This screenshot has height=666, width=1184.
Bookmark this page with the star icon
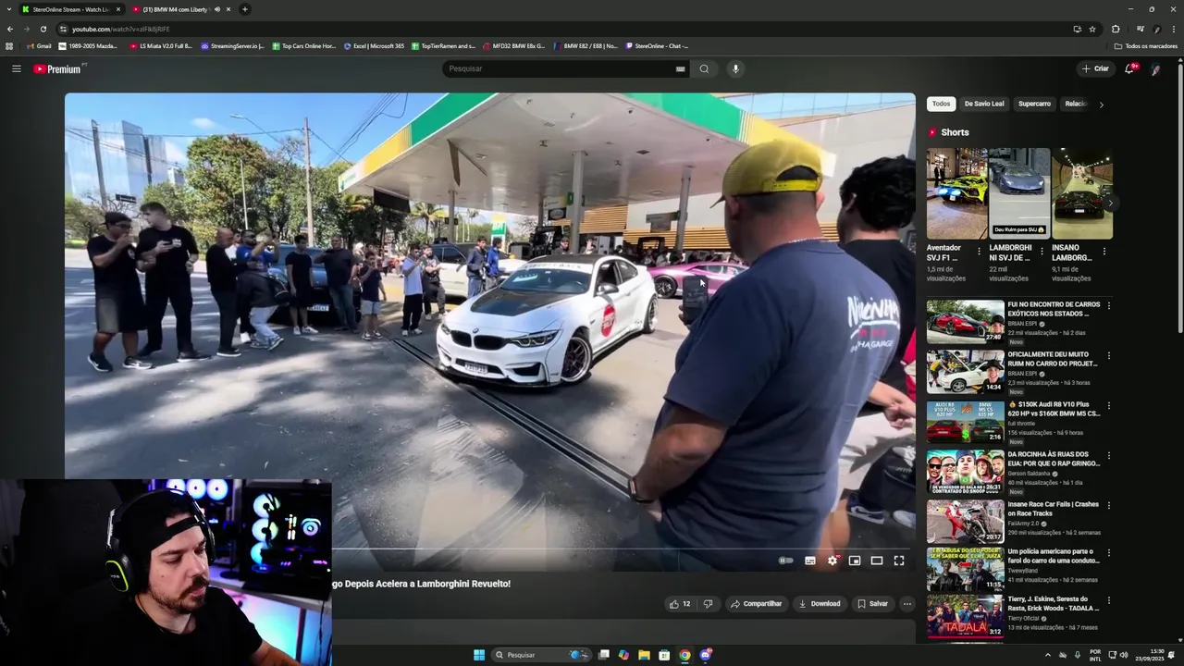(1092, 29)
